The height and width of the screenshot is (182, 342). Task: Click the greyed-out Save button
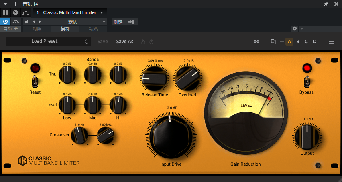pos(102,42)
